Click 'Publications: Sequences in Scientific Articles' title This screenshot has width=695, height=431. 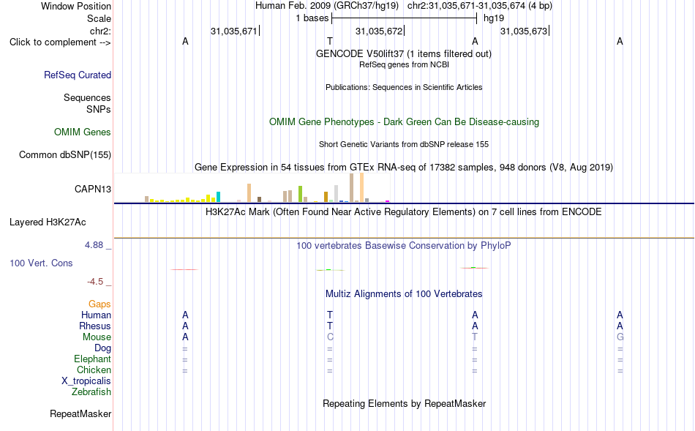pyautogui.click(x=404, y=87)
